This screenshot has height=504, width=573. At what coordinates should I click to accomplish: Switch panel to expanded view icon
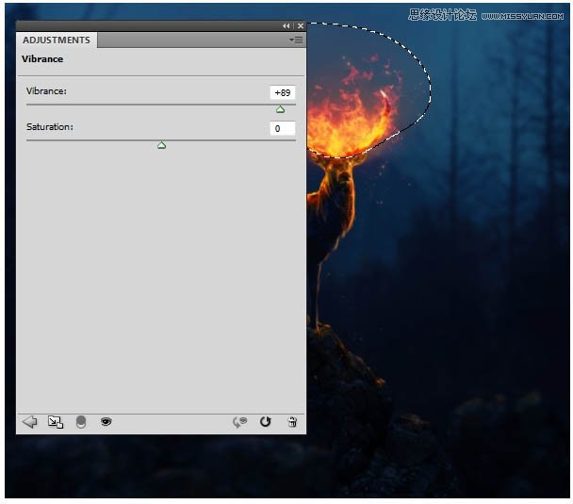tap(55, 422)
